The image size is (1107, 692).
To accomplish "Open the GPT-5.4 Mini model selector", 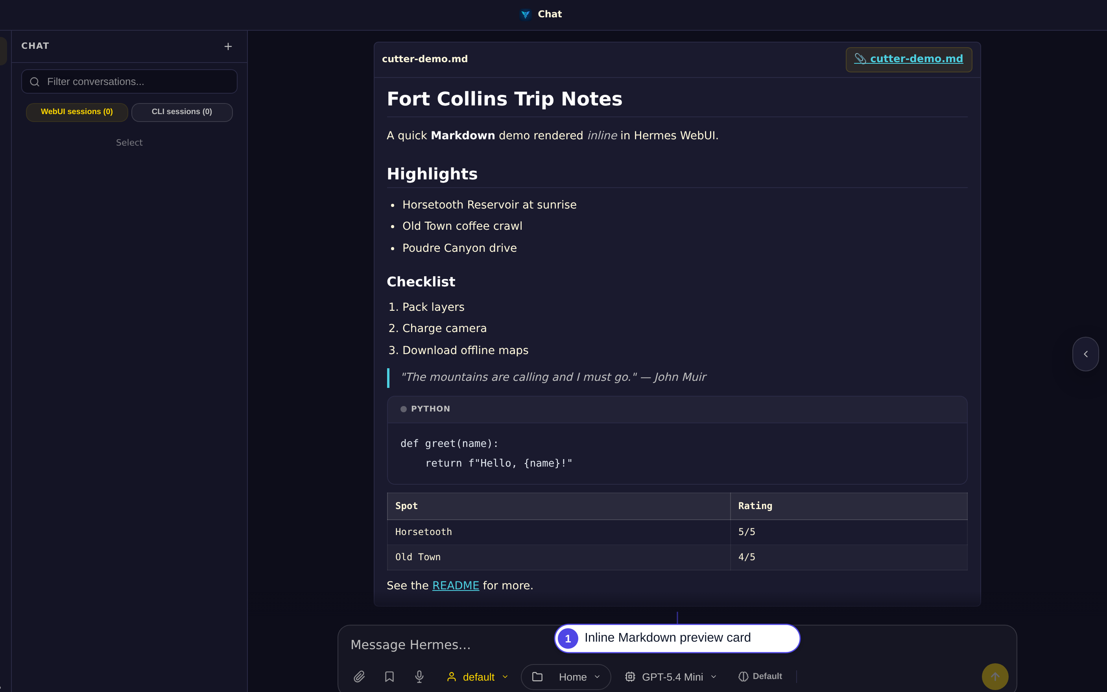I will pyautogui.click(x=671, y=676).
